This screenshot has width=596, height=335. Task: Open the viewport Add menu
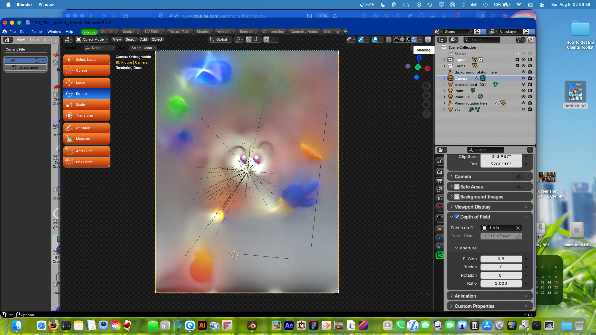coord(143,39)
